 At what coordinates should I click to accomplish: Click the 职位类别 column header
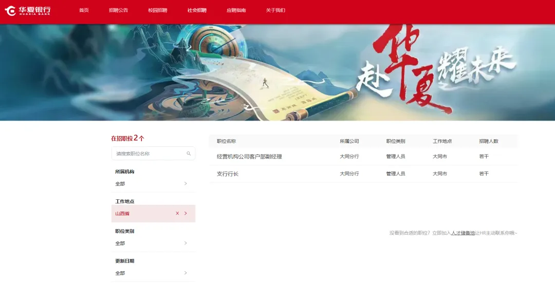tap(396, 141)
